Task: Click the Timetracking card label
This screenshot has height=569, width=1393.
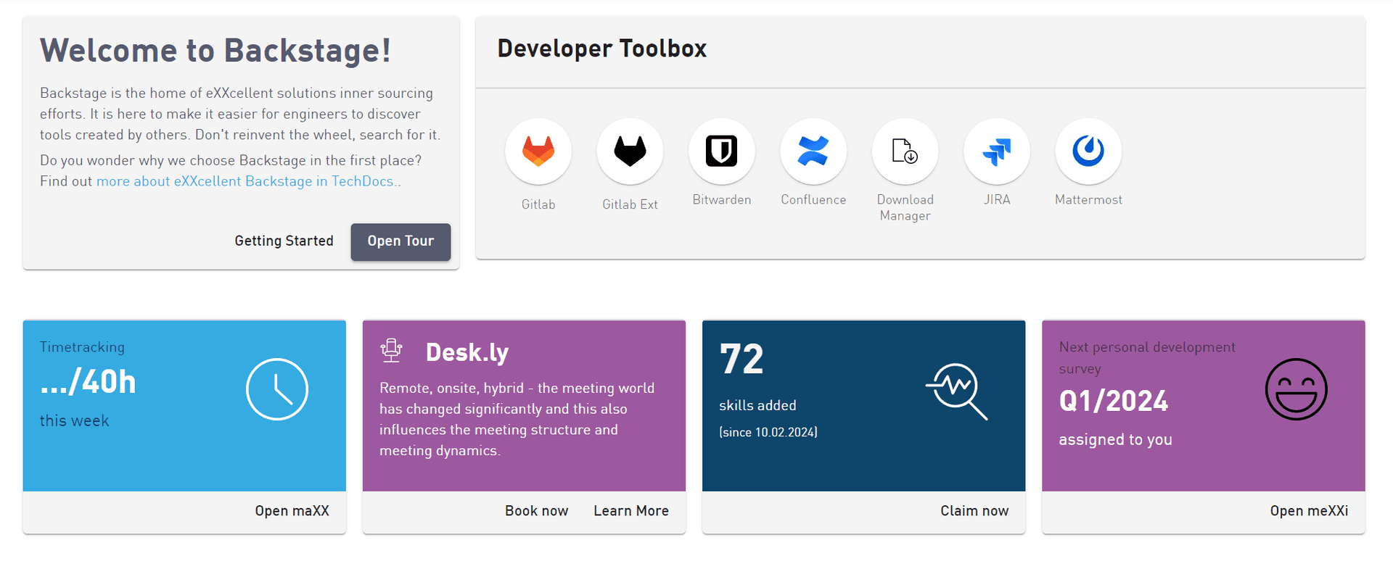Action: (82, 347)
